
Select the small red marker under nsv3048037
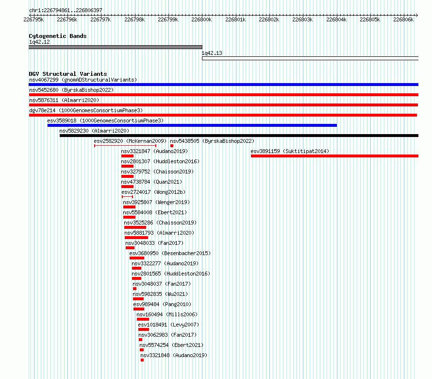pos(135,289)
